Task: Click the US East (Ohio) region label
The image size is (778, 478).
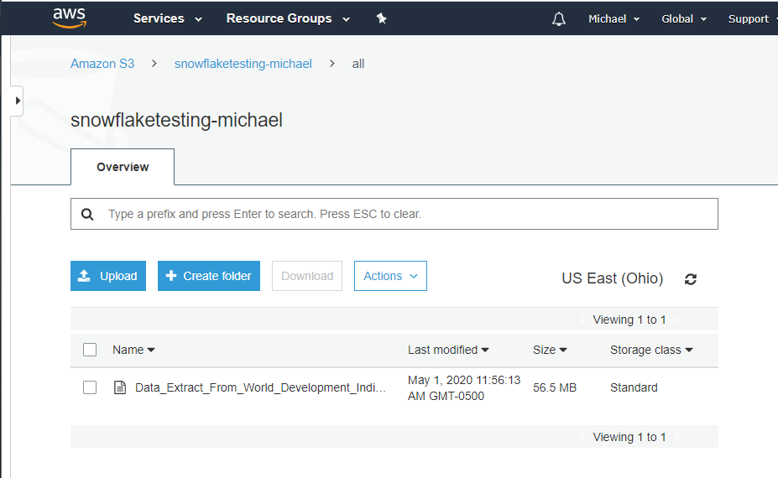Action: pyautogui.click(x=613, y=278)
